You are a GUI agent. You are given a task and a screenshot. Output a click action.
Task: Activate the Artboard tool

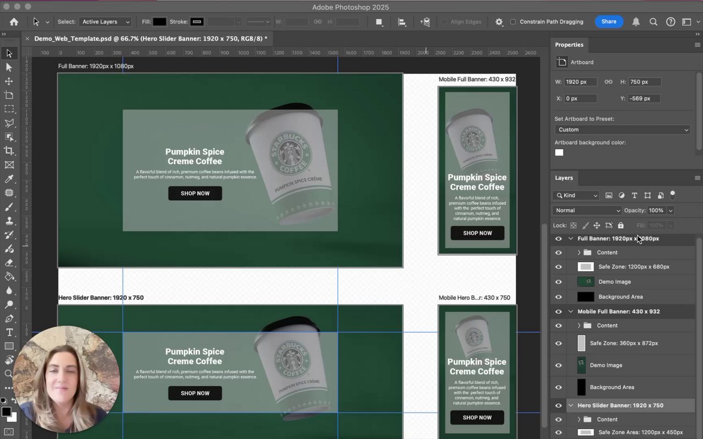[x=9, y=95]
